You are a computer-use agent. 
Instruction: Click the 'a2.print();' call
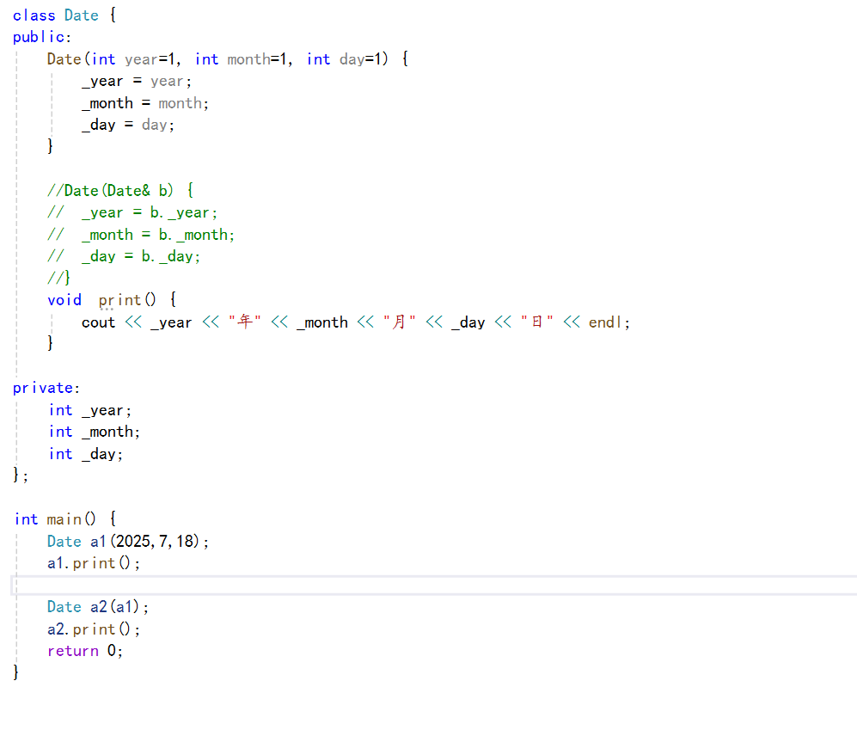pos(94,629)
